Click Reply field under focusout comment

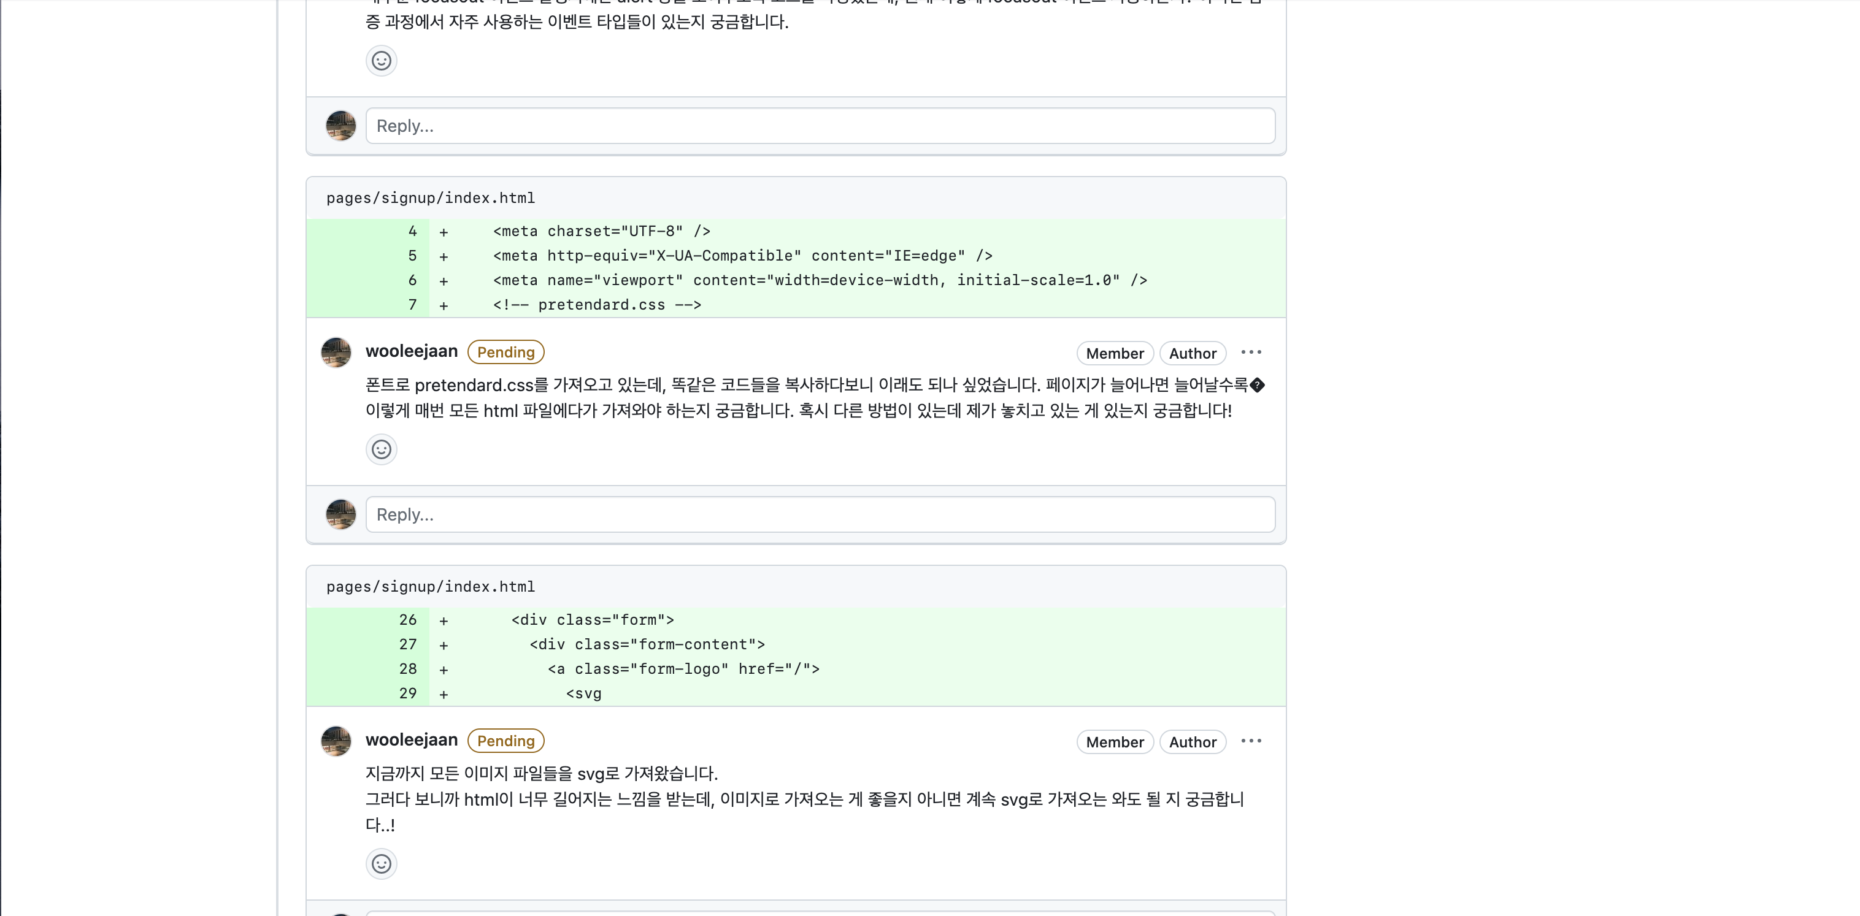pyautogui.click(x=820, y=126)
